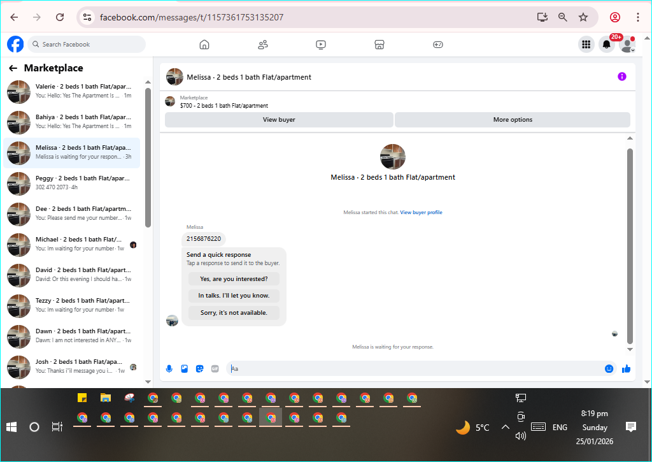Click conversation list scrollbar thumb
This screenshot has width=652, height=462.
click(148, 158)
